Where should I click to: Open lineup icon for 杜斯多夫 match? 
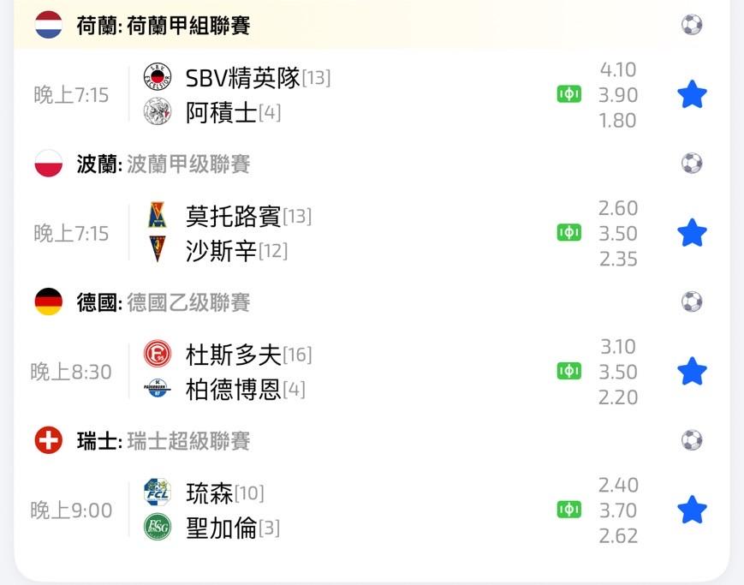569,371
